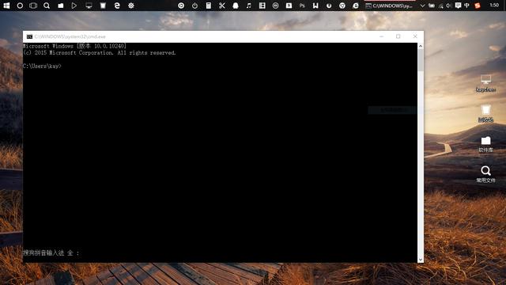Launch Google Chrome from the taskbar
The height and width of the screenshot is (285, 506).
(x=342, y=6)
